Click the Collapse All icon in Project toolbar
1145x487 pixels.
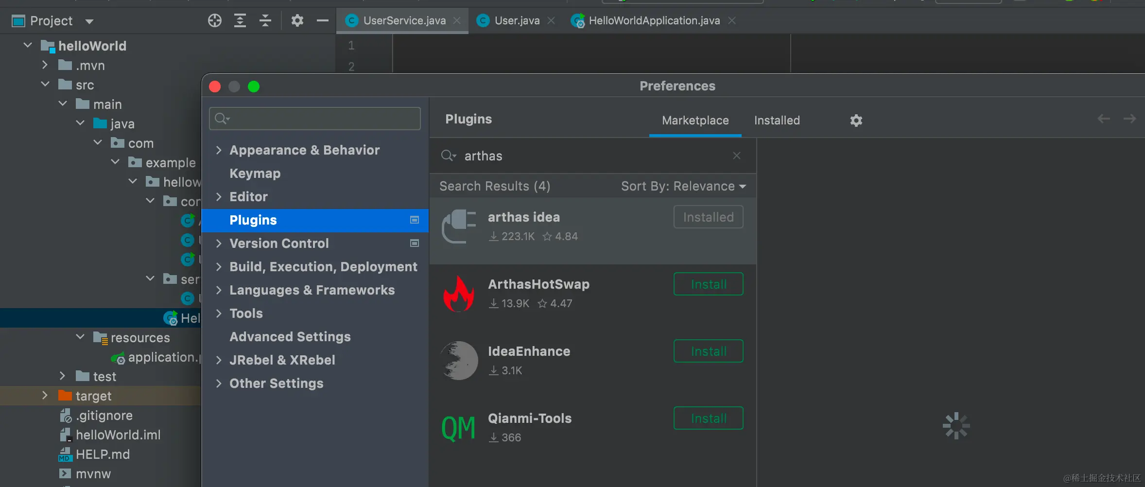coord(265,20)
